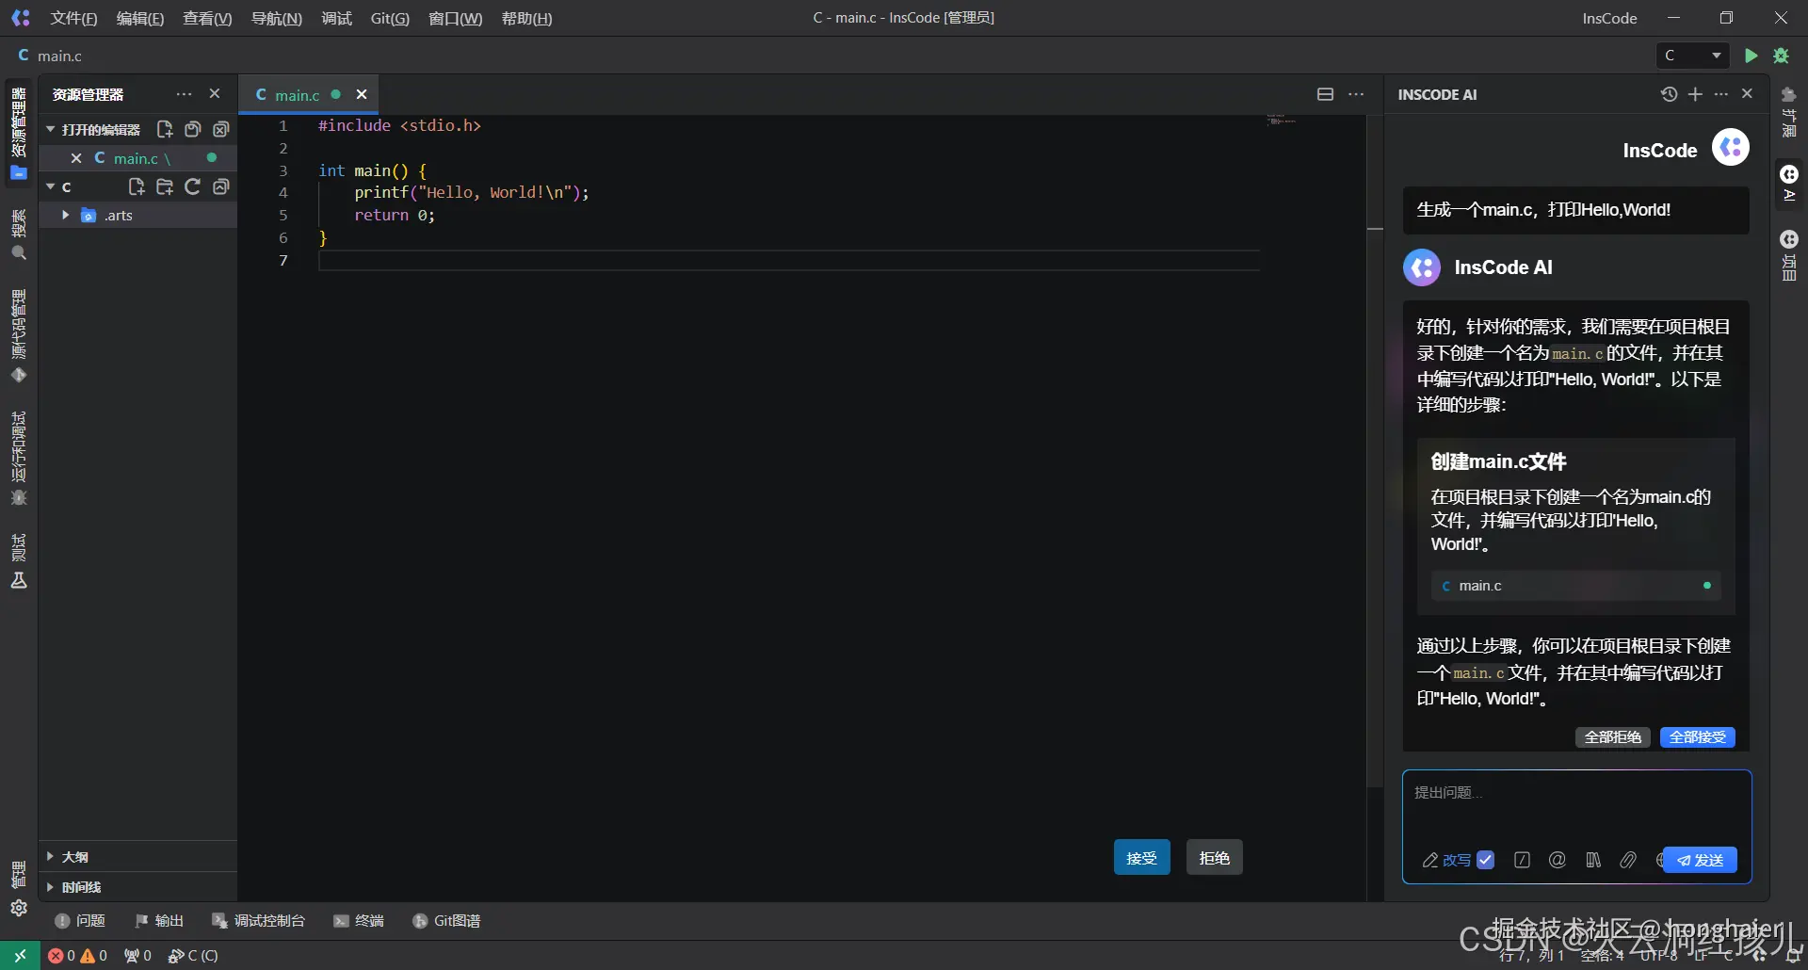The width and height of the screenshot is (1808, 970).
Task: Send the message with 发送 button
Action: pos(1701,860)
